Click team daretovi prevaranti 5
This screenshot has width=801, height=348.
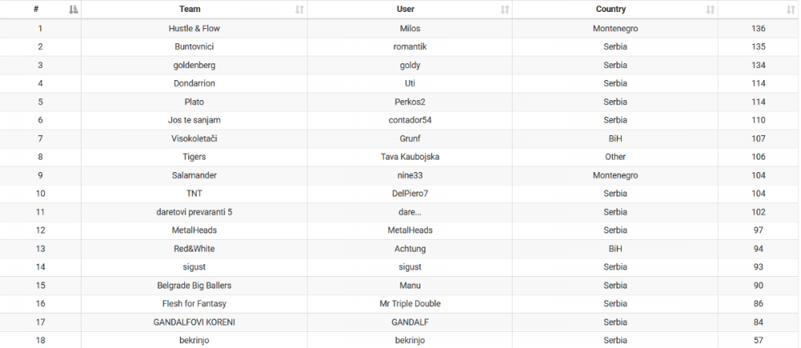pyautogui.click(x=194, y=212)
